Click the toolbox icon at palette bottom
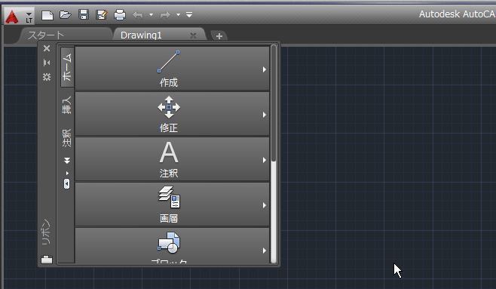Screen dimensions: 496x289 pos(47,260)
